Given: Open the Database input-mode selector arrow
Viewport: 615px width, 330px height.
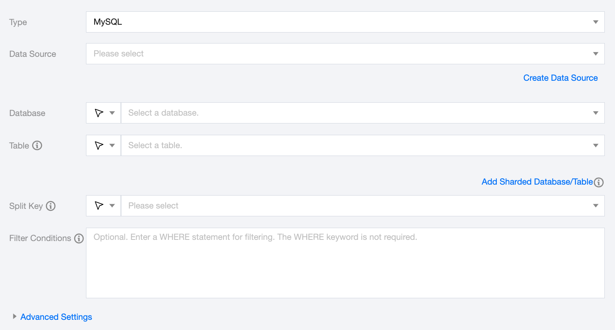Looking at the screenshot, I should click(112, 113).
